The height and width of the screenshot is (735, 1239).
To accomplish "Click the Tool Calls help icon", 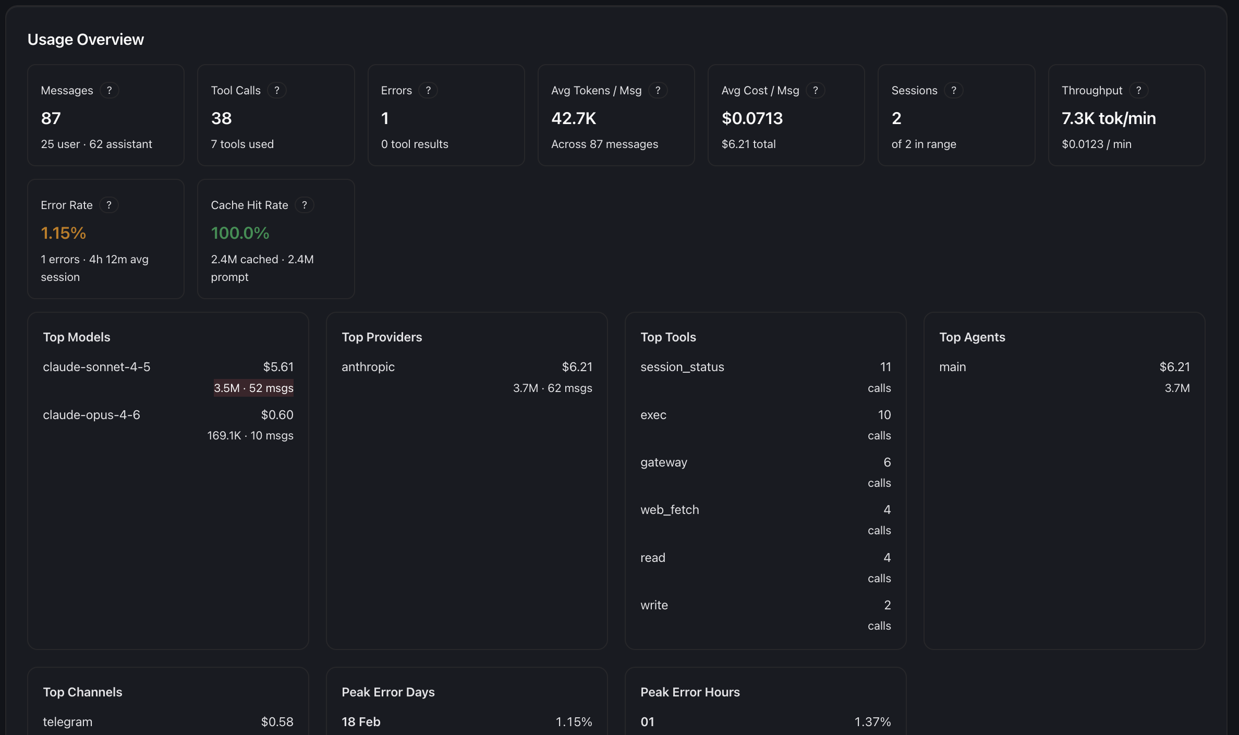I will (277, 90).
